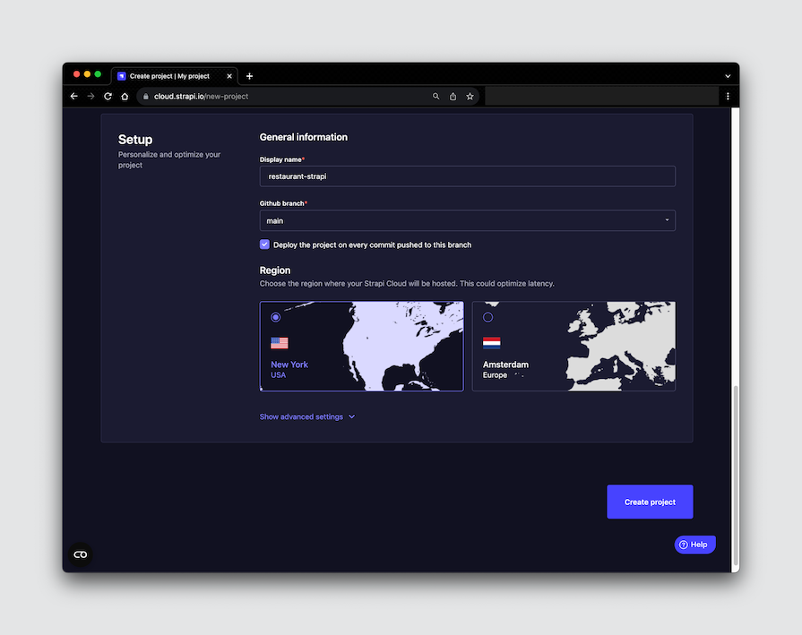Reload the page with the refresh icon
The width and height of the screenshot is (802, 635).
point(108,96)
